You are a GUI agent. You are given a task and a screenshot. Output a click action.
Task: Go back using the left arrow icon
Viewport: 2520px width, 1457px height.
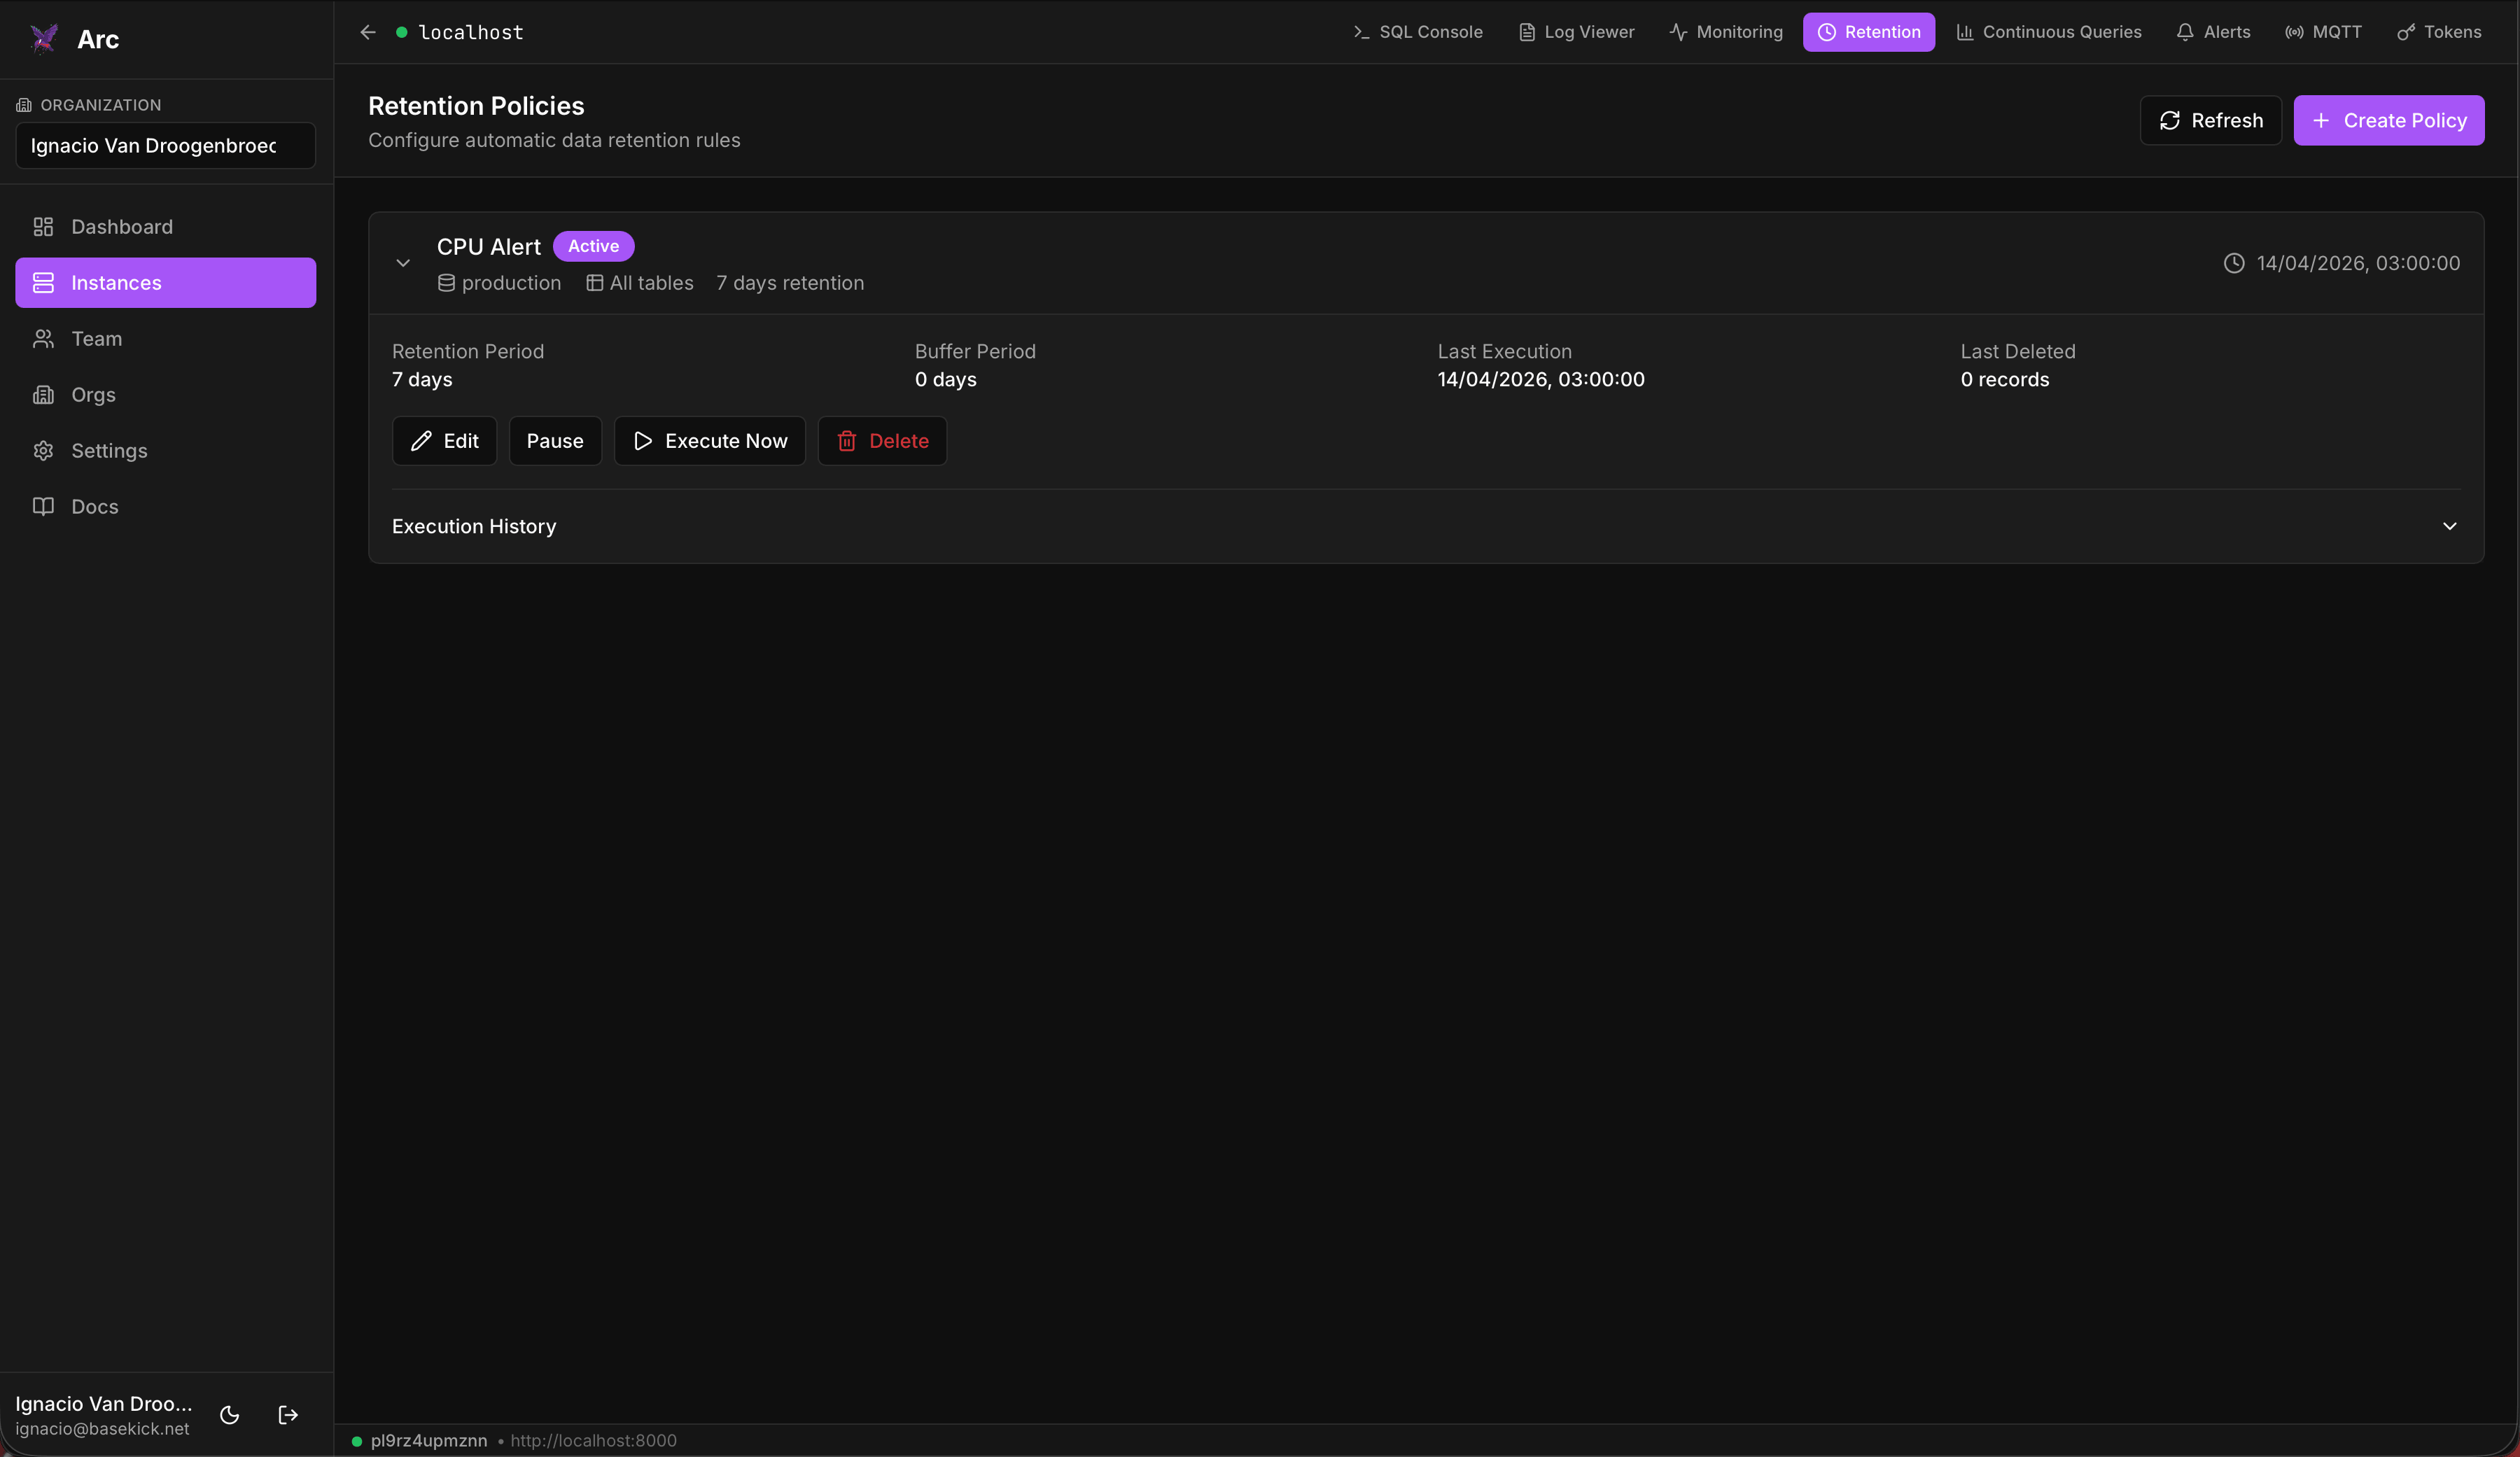(x=368, y=32)
